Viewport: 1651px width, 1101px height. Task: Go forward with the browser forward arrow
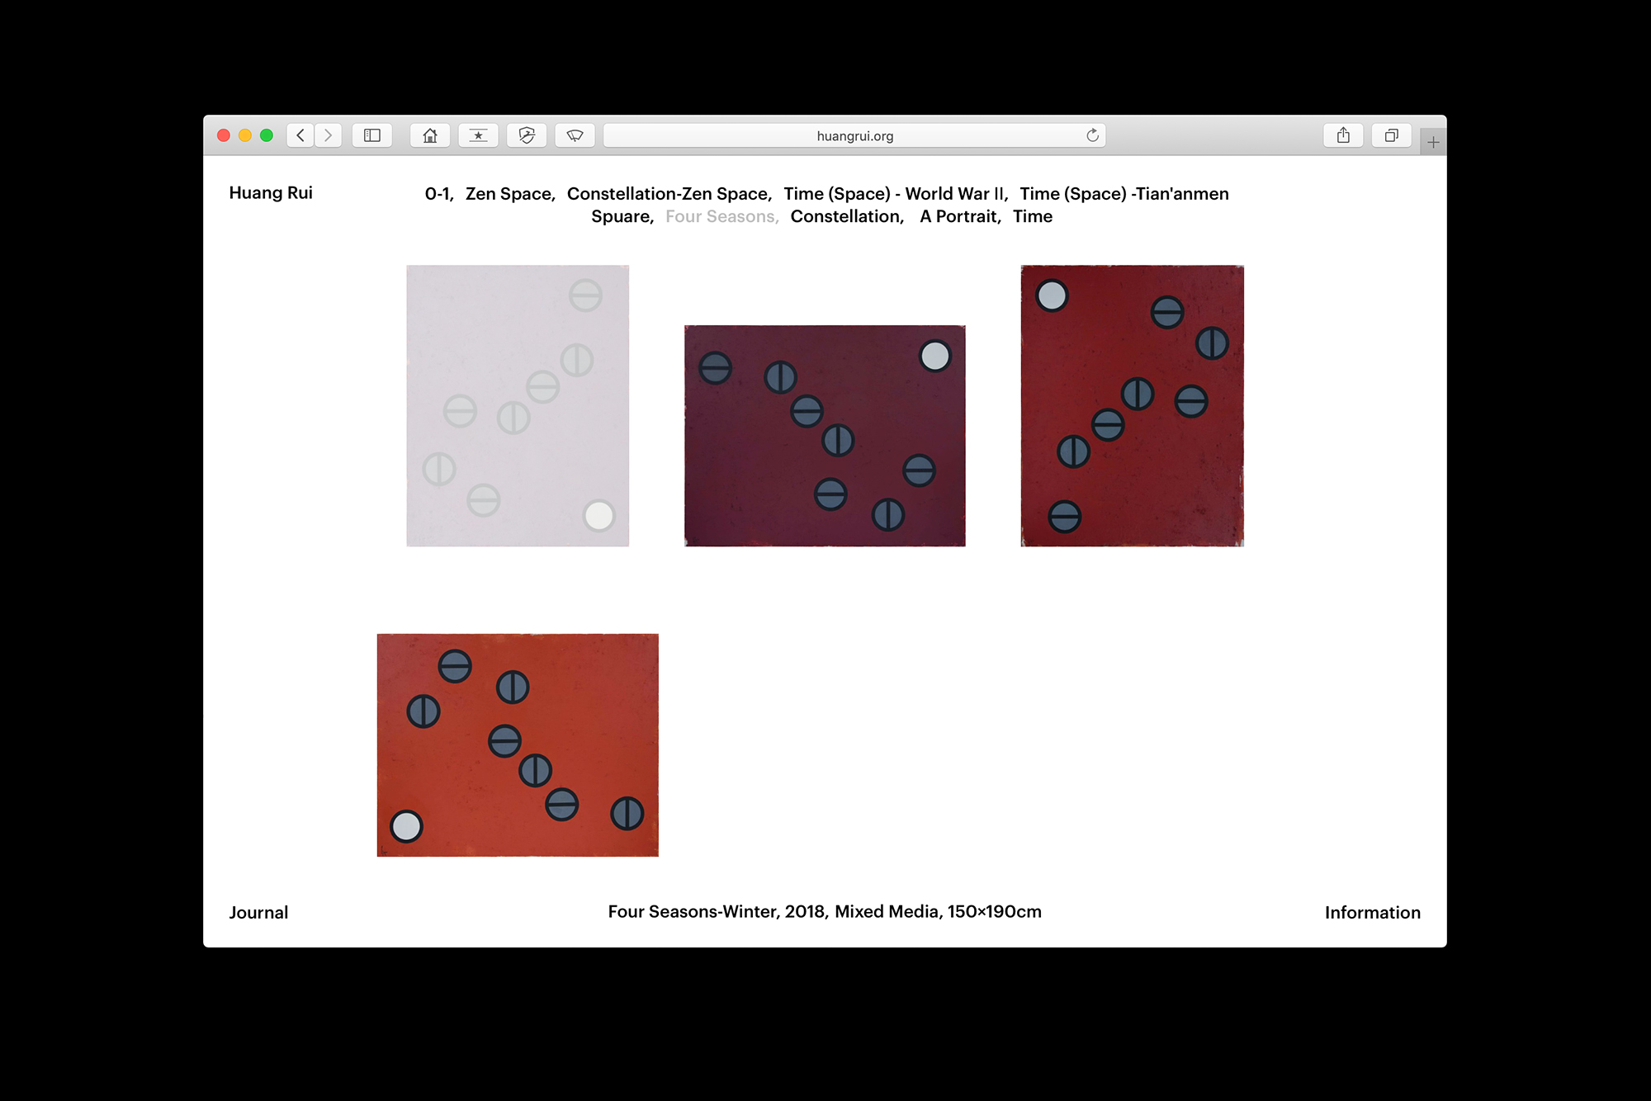point(328,135)
